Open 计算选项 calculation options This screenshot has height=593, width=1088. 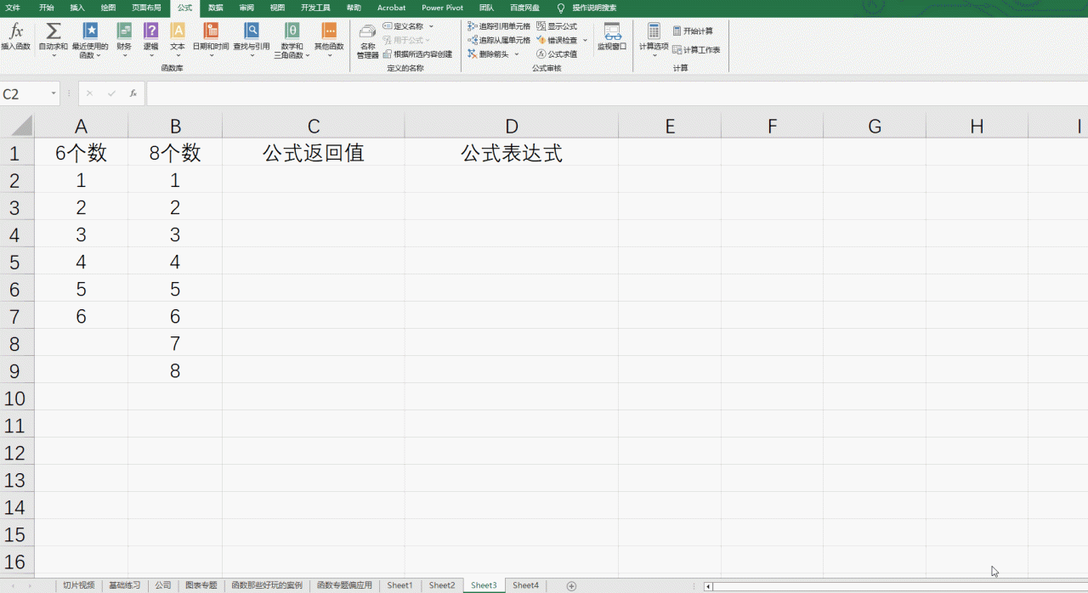click(x=654, y=40)
